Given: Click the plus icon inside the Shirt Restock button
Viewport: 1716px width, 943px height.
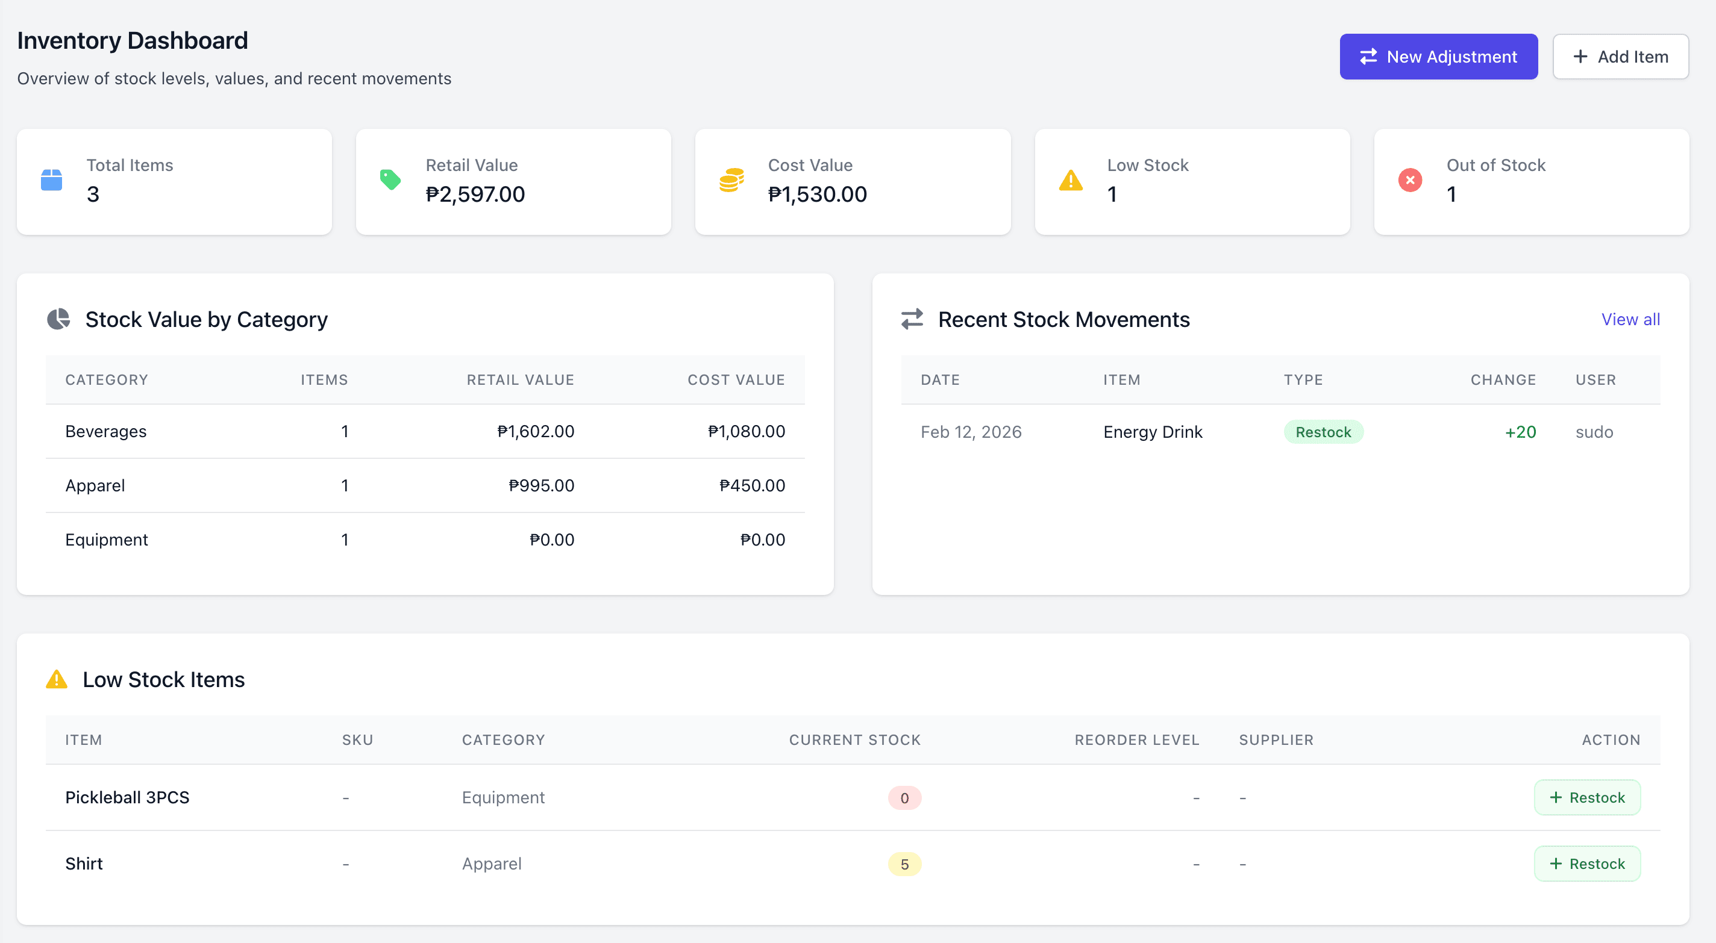Looking at the screenshot, I should pos(1557,863).
